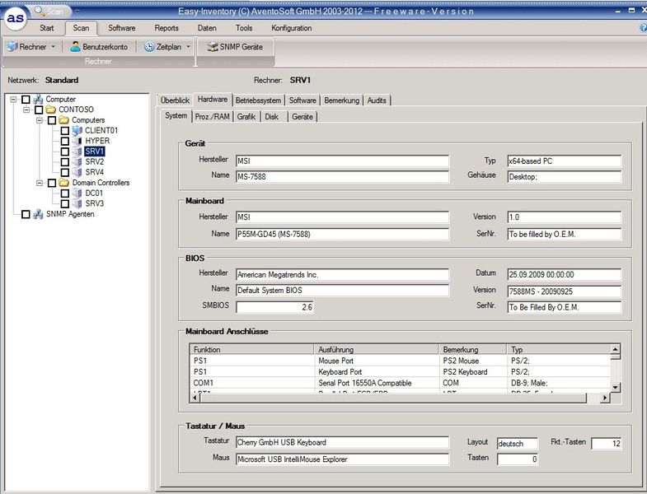Open the Reports ribbon menu
647x494 pixels.
point(166,28)
